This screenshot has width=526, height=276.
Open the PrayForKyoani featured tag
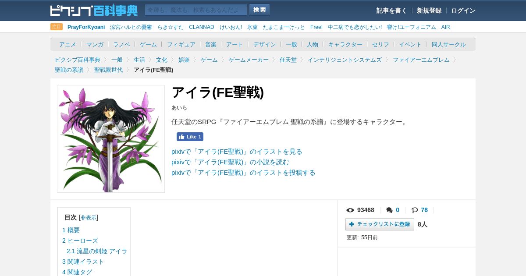[x=86, y=27]
